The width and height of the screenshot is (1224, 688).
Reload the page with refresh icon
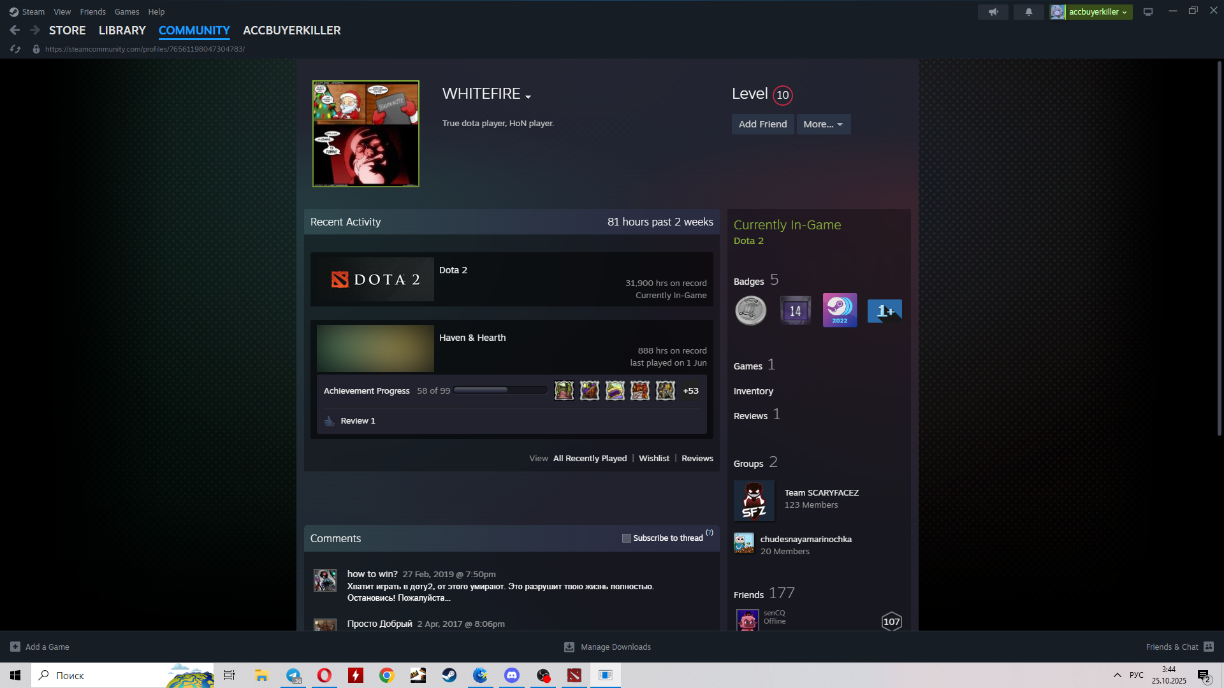click(15, 49)
